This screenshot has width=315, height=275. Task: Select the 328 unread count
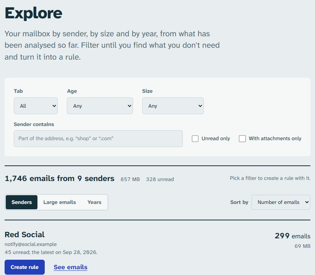click(160, 179)
